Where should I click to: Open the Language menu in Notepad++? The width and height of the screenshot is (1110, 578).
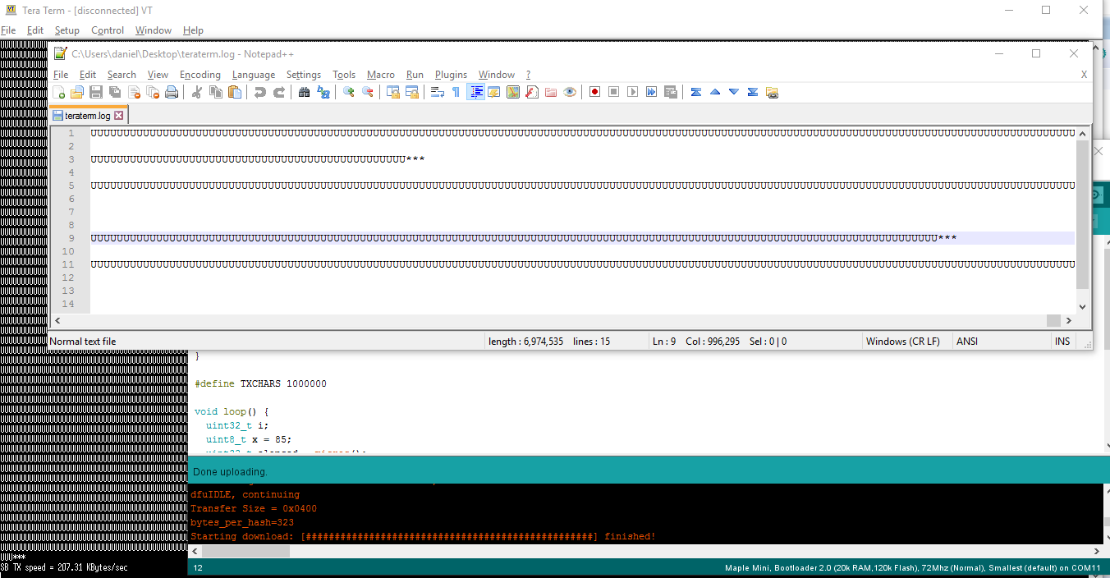(254, 75)
